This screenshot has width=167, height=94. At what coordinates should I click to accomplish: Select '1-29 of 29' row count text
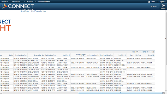click(x=145, y=52)
